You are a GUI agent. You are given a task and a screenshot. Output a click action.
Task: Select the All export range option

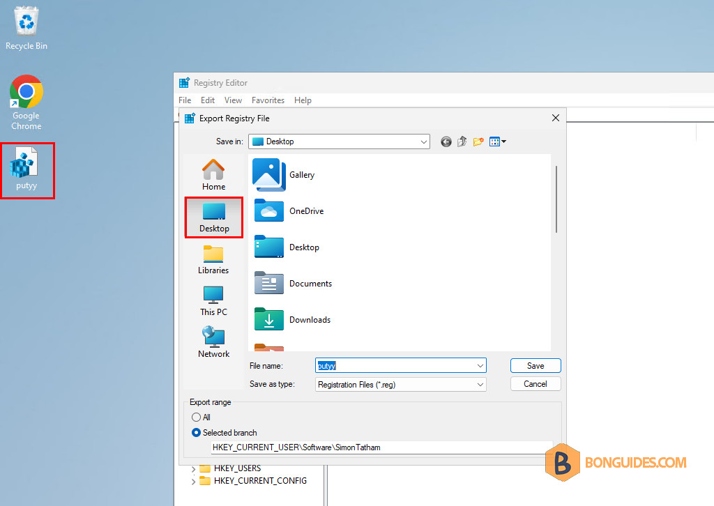coord(201,417)
